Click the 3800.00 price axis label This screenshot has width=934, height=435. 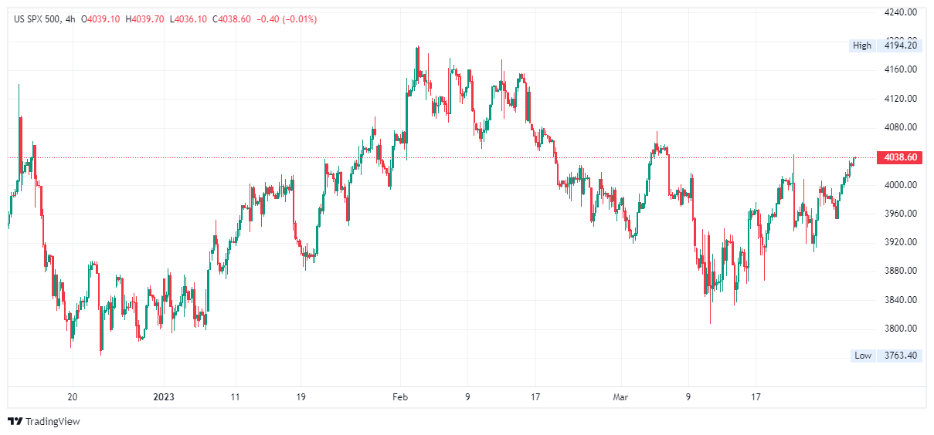pyautogui.click(x=900, y=329)
